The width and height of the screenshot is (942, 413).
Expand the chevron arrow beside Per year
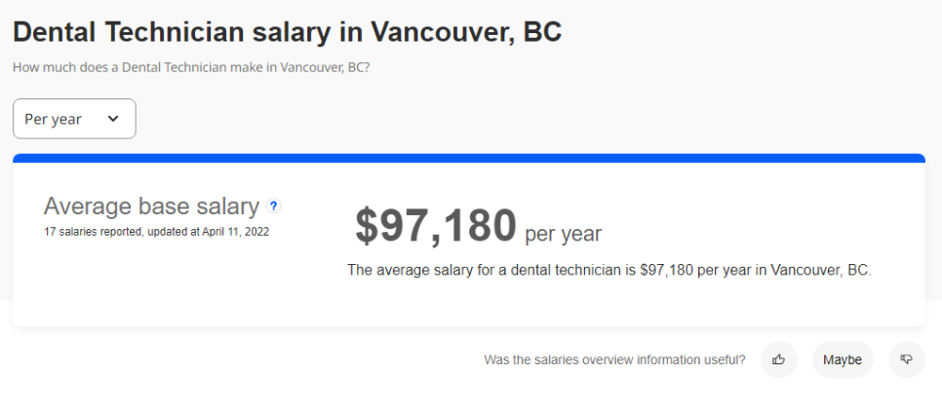pyautogui.click(x=113, y=119)
